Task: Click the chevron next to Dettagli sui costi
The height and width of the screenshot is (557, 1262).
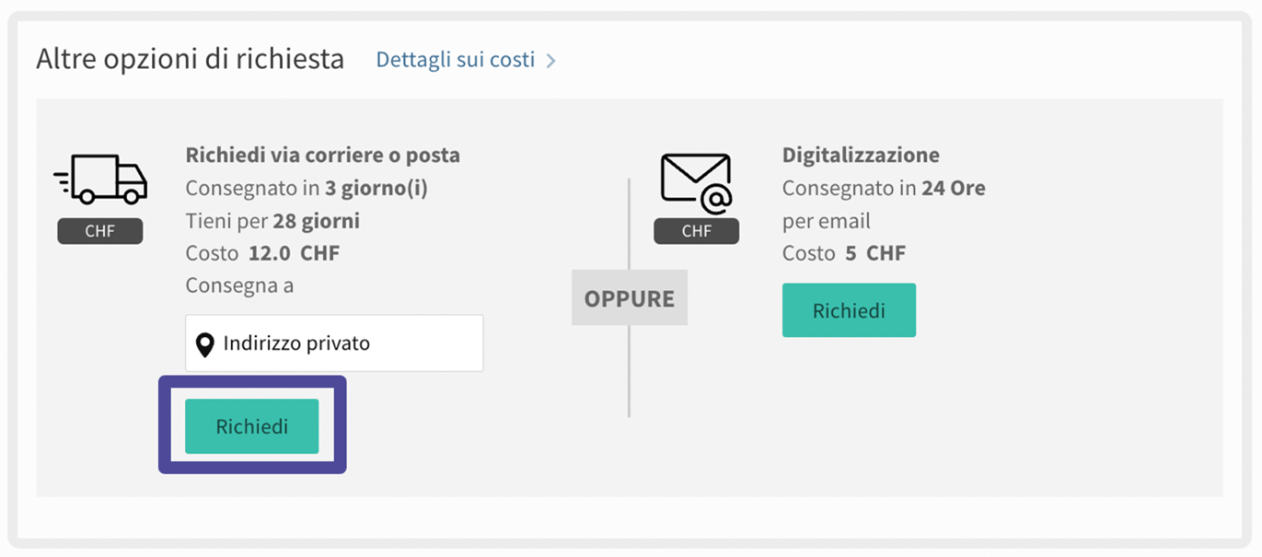Action: tap(550, 61)
